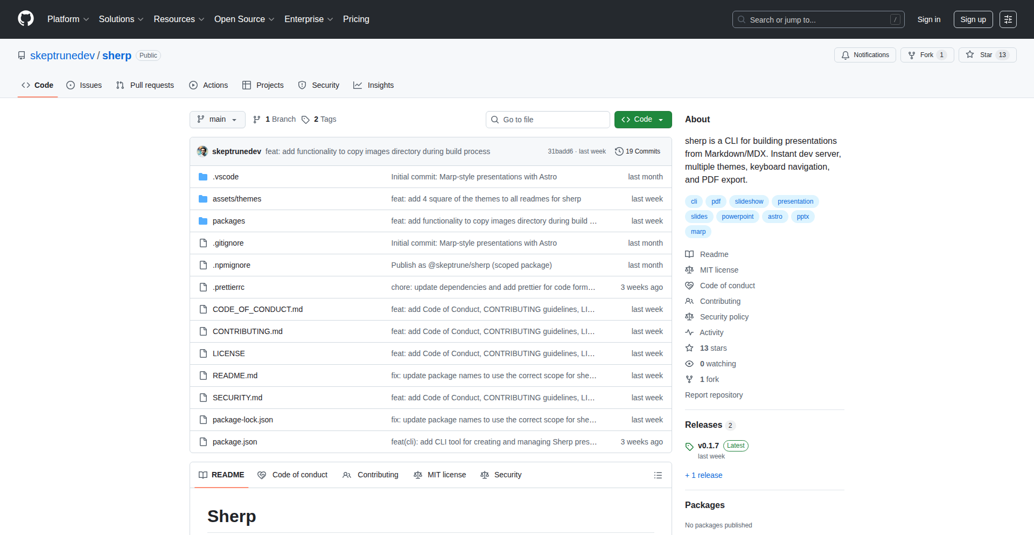The height and width of the screenshot is (535, 1034).
Task: Expand the Platform menu
Action: tap(68, 19)
